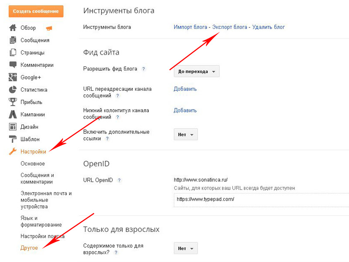Select Настройки in sidebar

(x=34, y=152)
